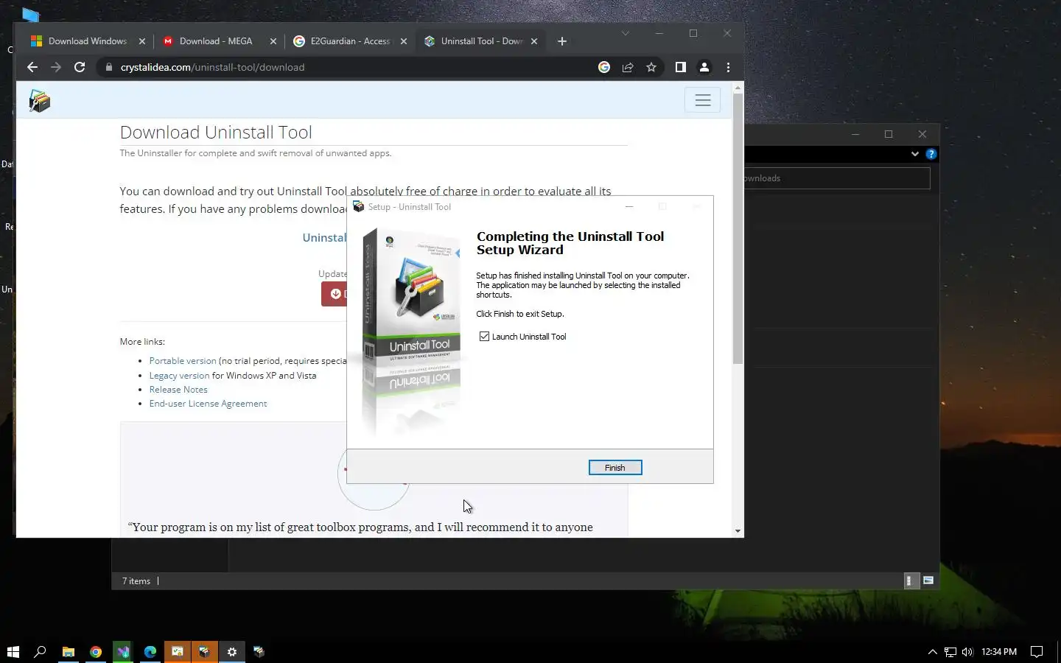Expand the File Explorer ribbon chevron

click(x=915, y=154)
